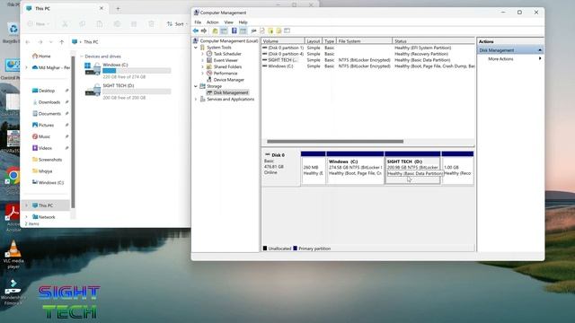Select Computer Management (Local) root node
The width and height of the screenshot is (575, 323).
(x=229, y=41)
